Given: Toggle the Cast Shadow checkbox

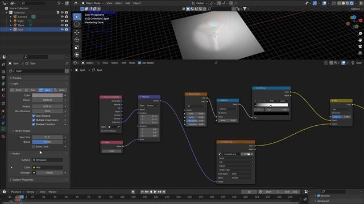Looking at the screenshot, I should [34, 116].
